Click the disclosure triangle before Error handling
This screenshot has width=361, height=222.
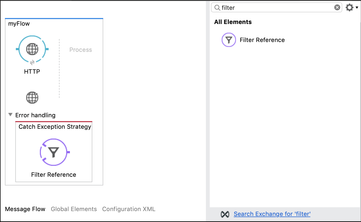[10, 115]
